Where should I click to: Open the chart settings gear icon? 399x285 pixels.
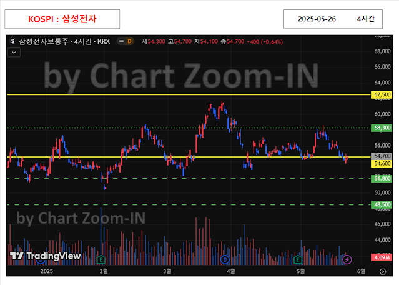pos(383,271)
